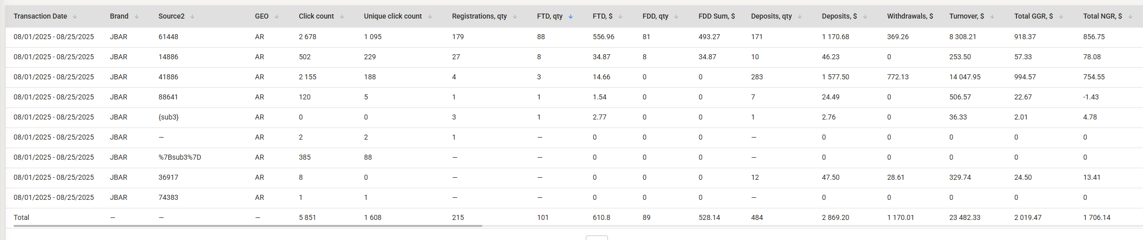1143x240 pixels.
Task: Click the FTD, $ sort arrow
Action: pos(620,17)
